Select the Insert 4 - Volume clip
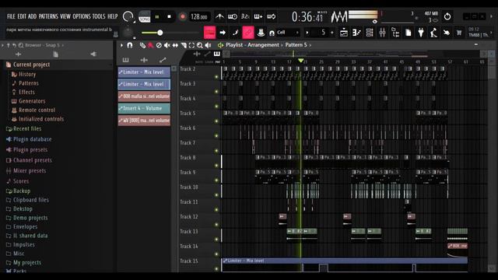The height and width of the screenshot is (280, 498). point(144,109)
